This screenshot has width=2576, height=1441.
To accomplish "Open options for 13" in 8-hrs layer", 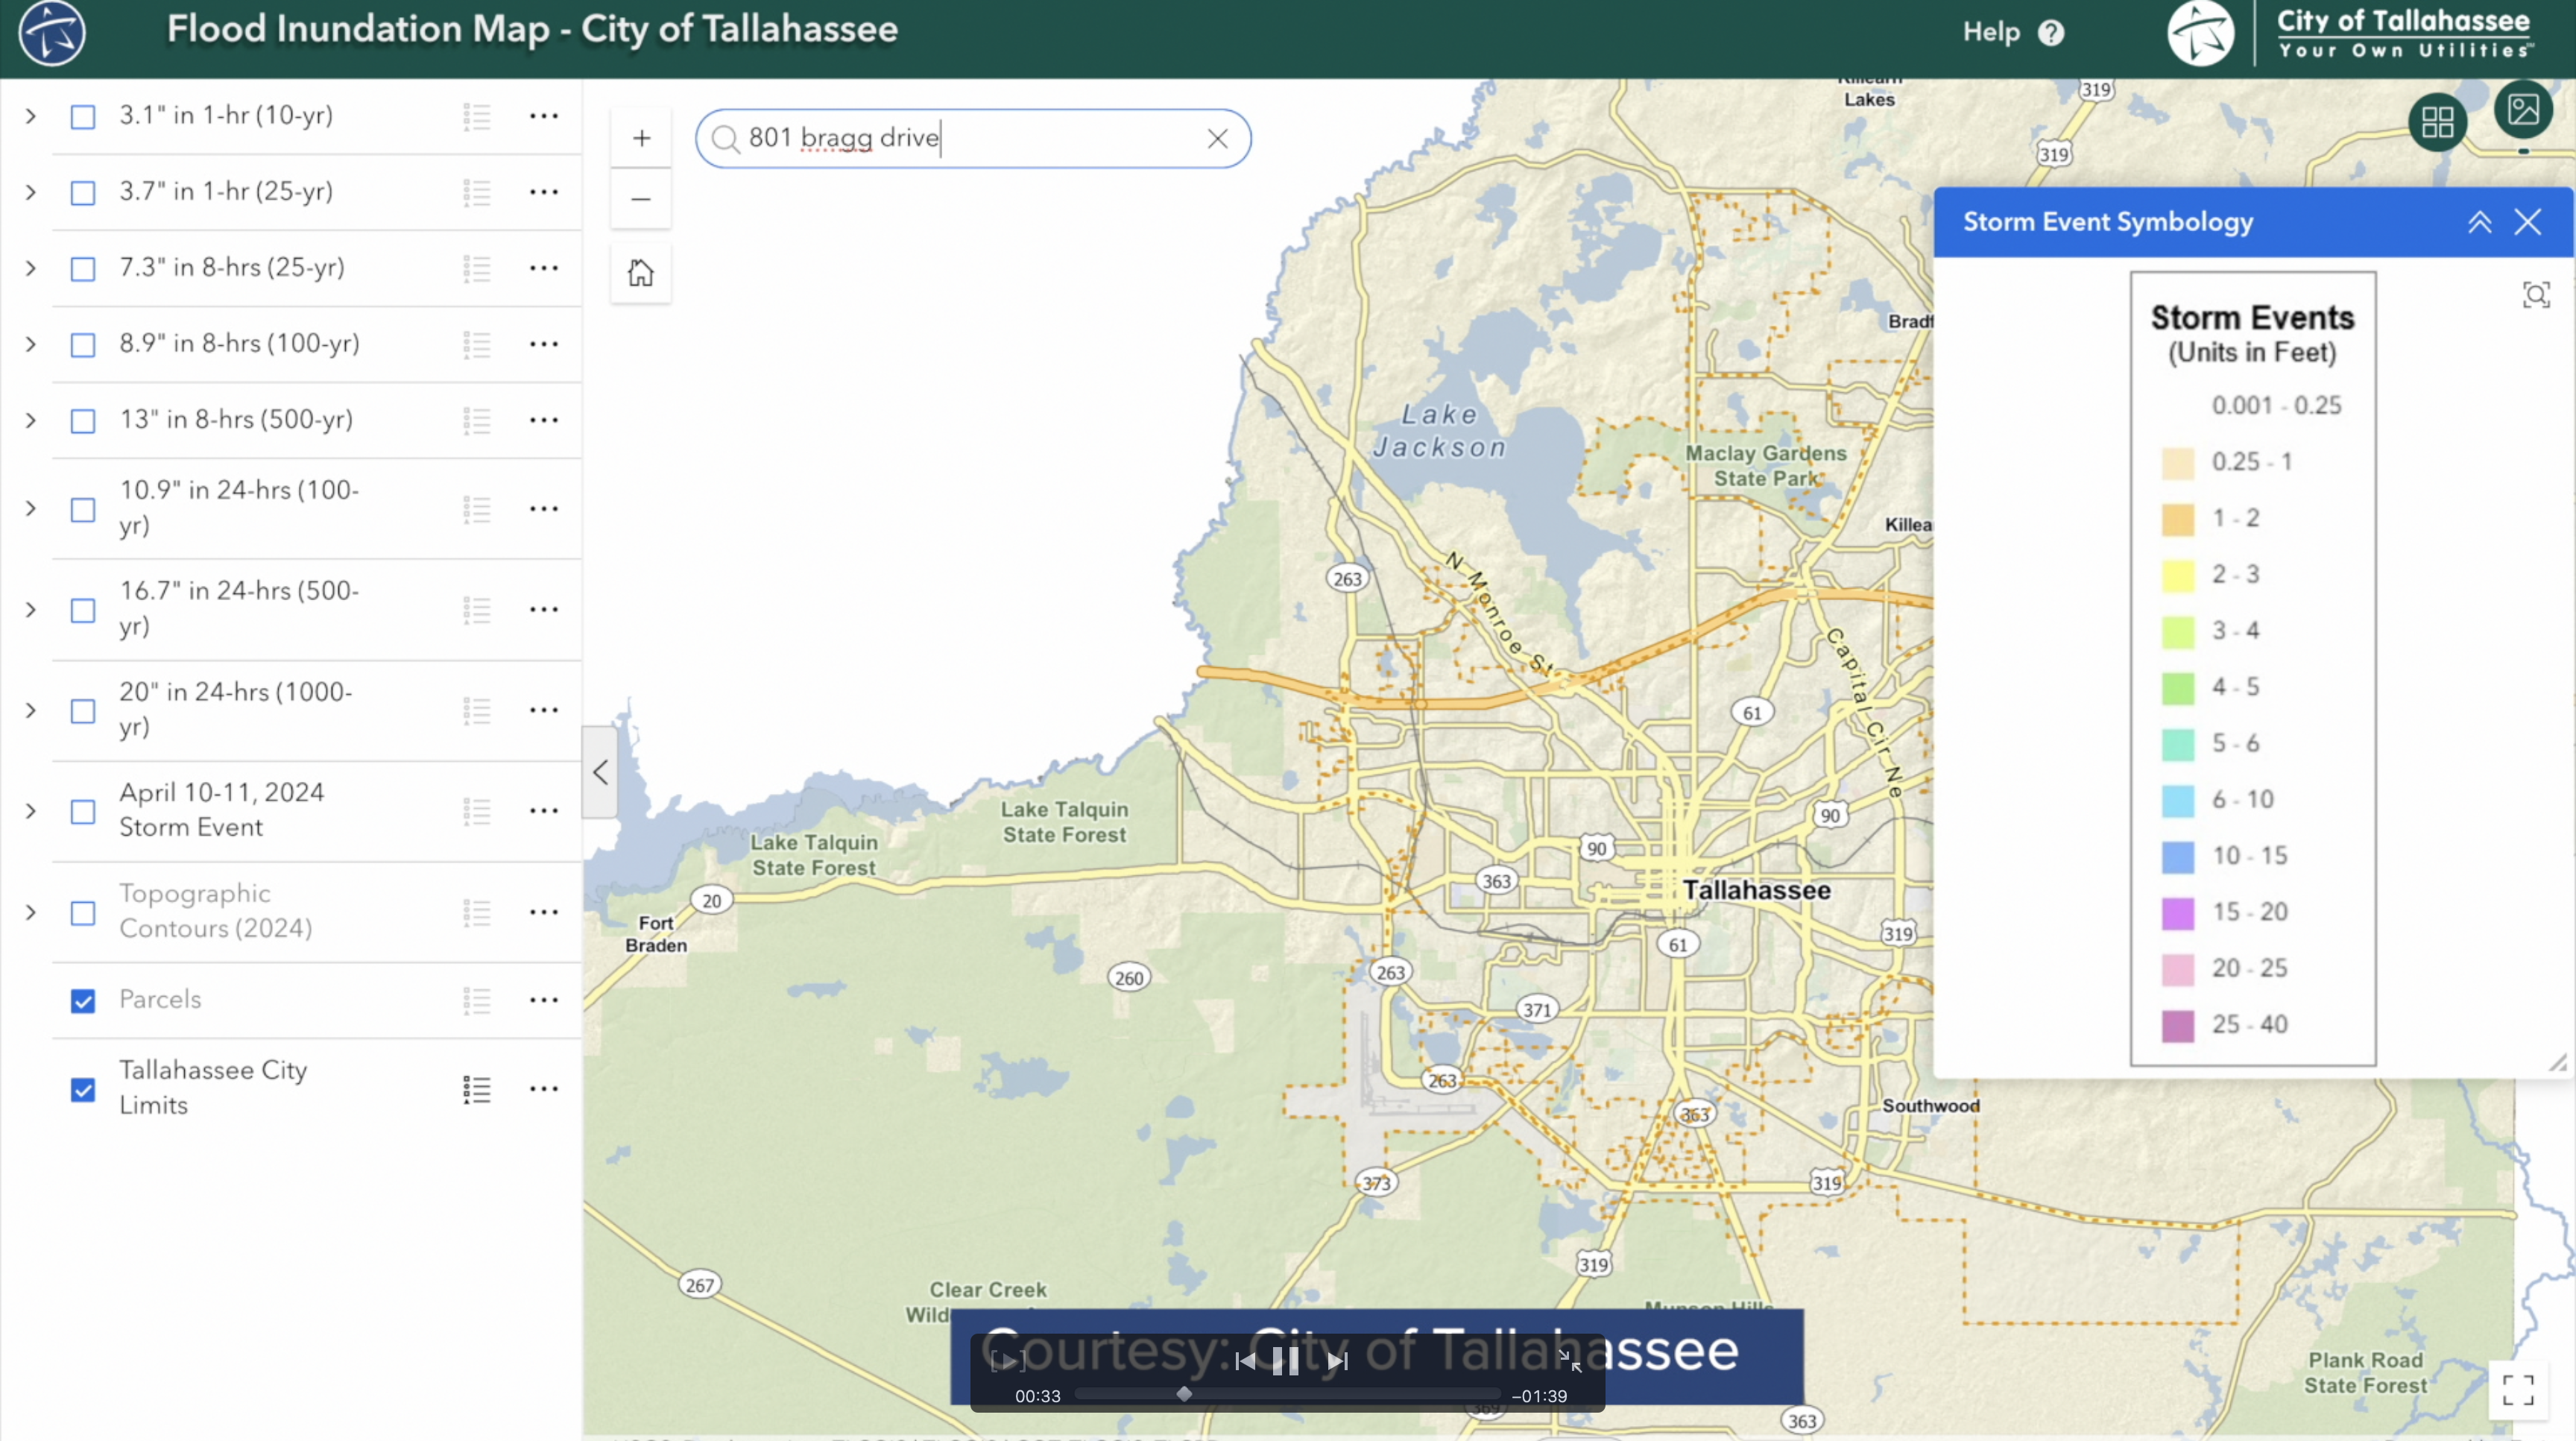I will (x=544, y=420).
